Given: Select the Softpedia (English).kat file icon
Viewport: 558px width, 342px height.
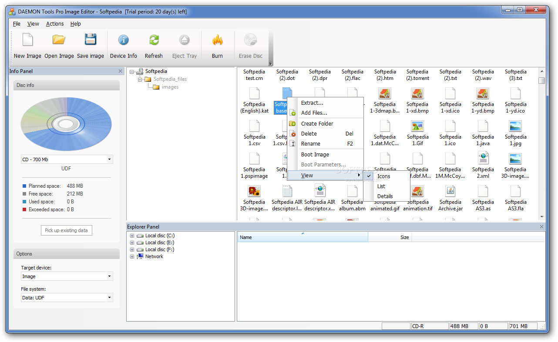Looking at the screenshot, I should coord(254,93).
